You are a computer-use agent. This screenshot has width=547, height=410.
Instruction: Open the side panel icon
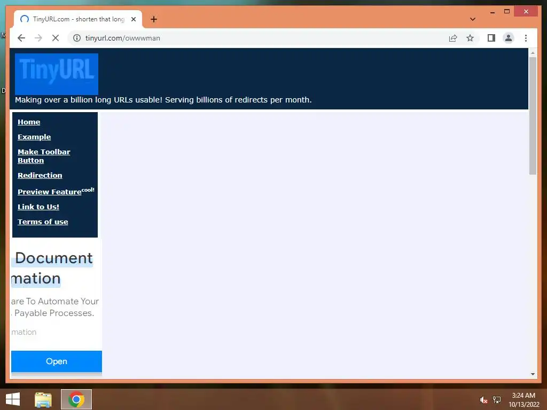491,38
